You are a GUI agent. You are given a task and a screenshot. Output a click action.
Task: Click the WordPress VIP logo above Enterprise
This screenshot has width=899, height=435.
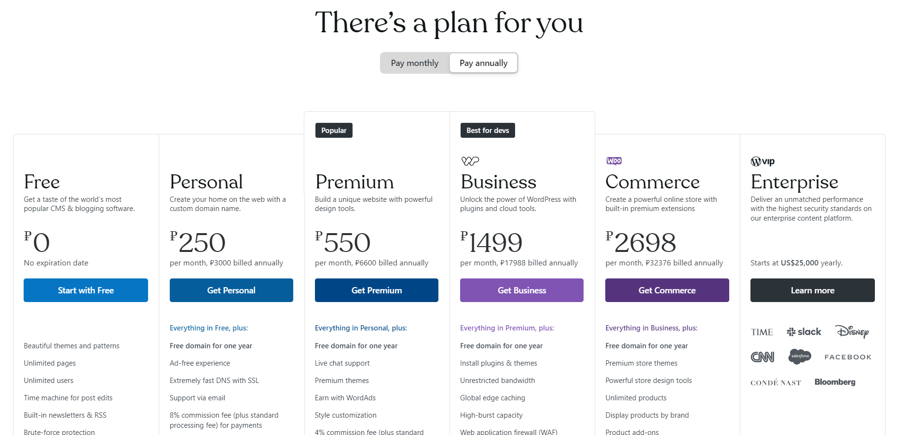pyautogui.click(x=763, y=161)
